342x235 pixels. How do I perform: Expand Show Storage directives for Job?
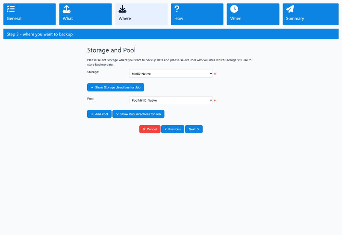115,87
